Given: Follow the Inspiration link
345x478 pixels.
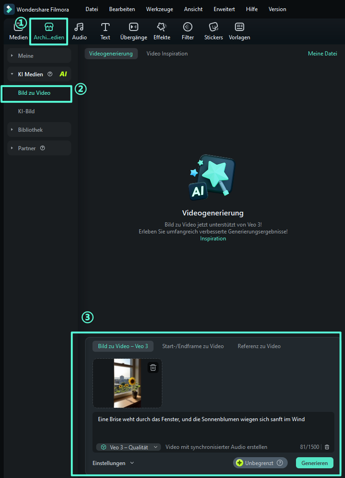Looking at the screenshot, I should click(x=213, y=239).
